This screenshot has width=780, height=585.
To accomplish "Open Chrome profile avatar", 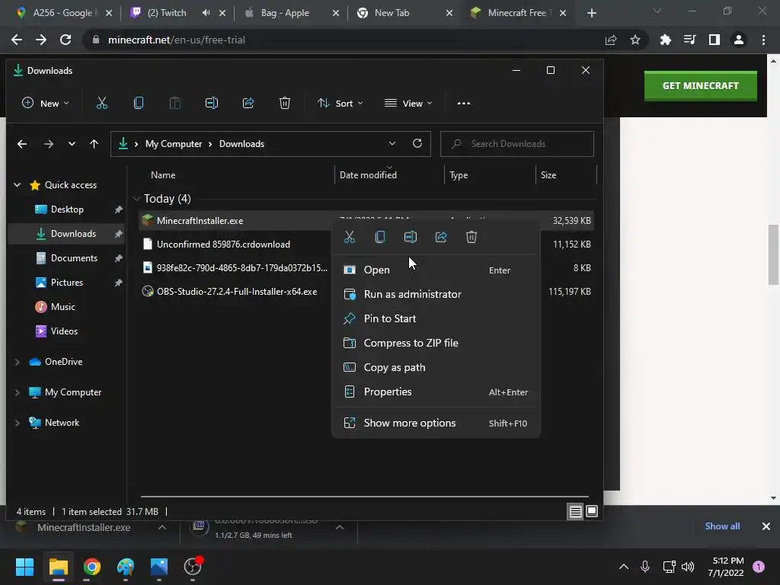I will pyautogui.click(x=739, y=40).
